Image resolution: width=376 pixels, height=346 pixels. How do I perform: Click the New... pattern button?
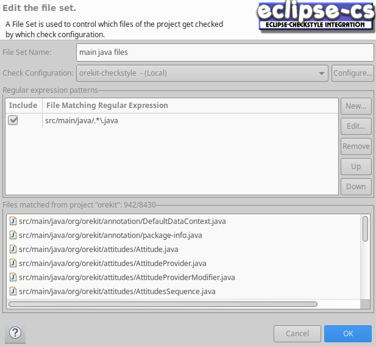click(x=356, y=106)
